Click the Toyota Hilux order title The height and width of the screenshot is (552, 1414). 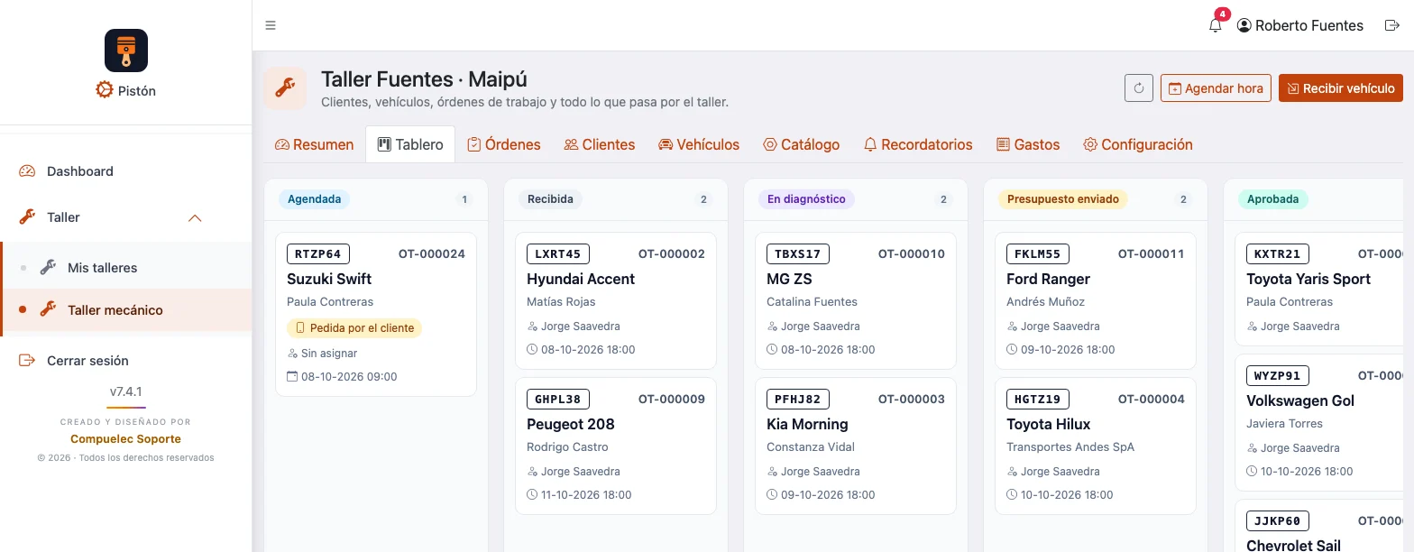point(1049,424)
